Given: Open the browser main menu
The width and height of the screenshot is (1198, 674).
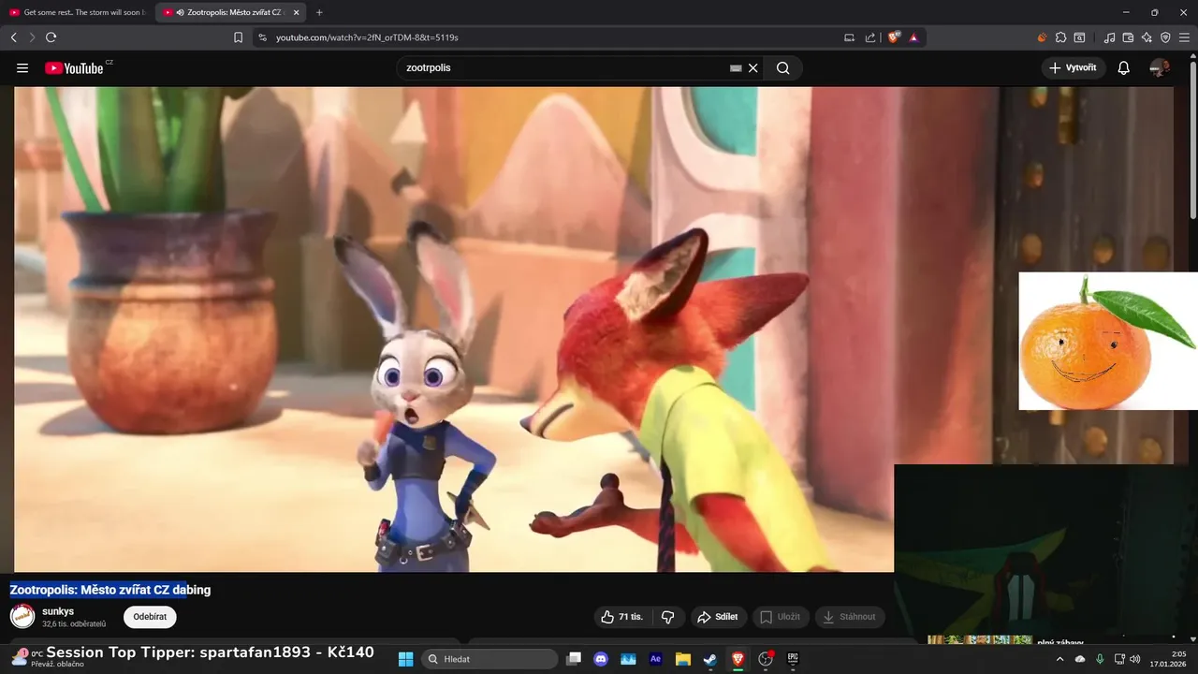Looking at the screenshot, I should (x=1185, y=37).
